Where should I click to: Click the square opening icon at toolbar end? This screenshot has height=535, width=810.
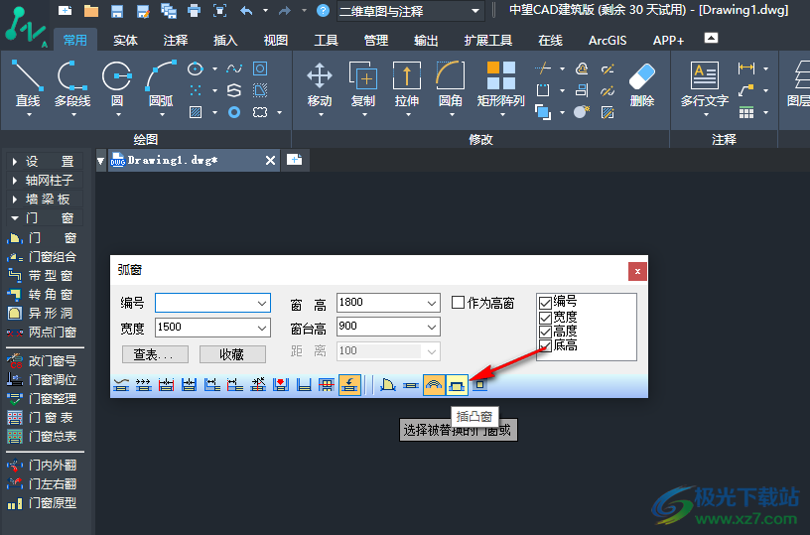(479, 385)
